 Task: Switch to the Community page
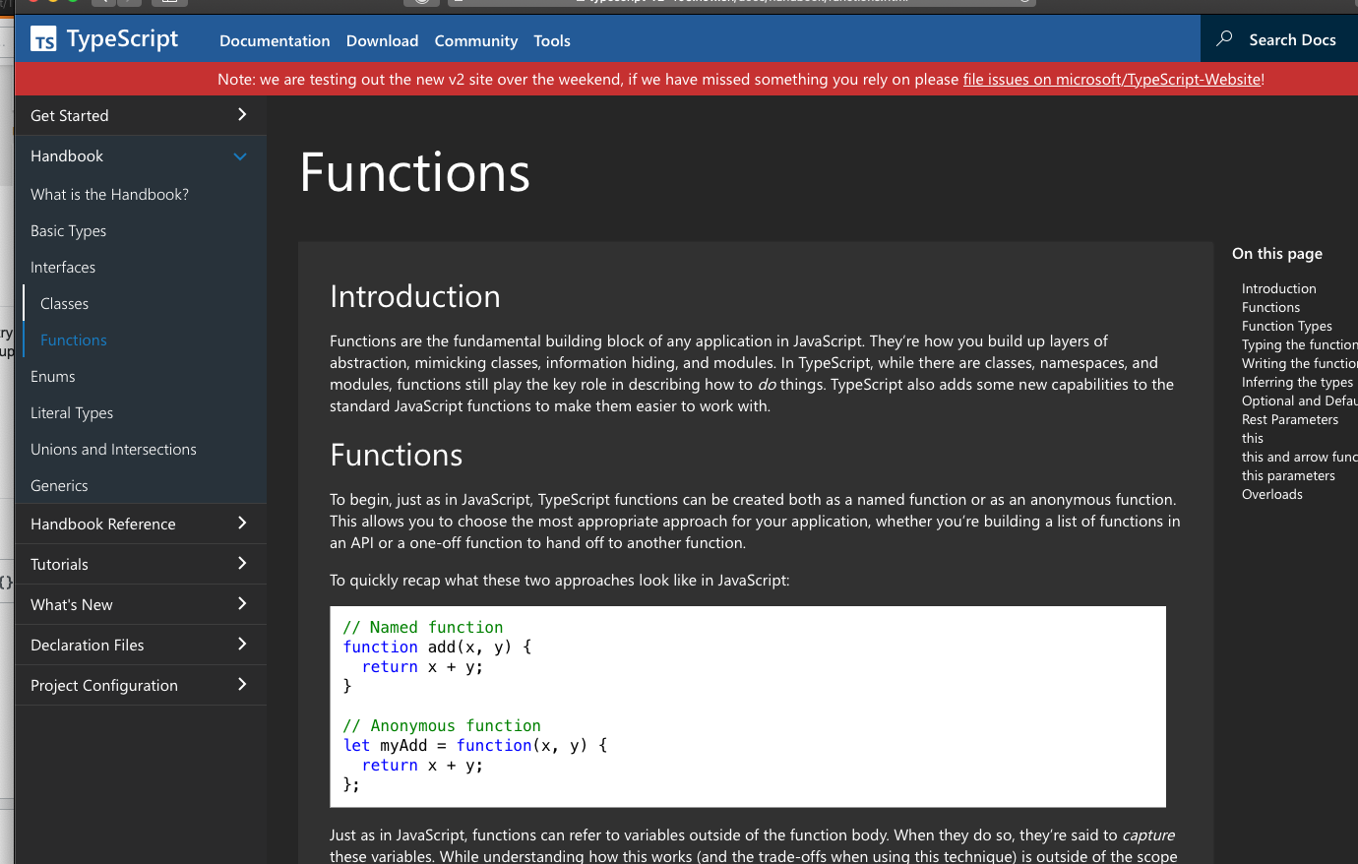point(475,40)
